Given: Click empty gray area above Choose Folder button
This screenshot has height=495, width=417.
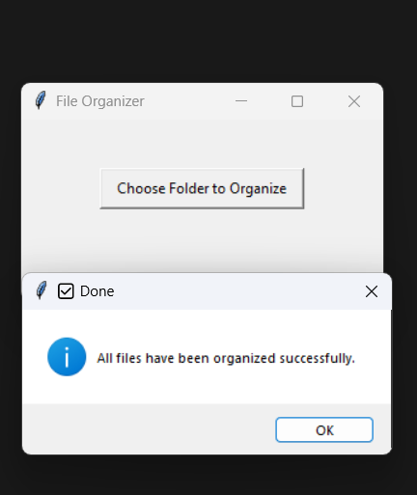Looking at the screenshot, I should click(x=202, y=143).
